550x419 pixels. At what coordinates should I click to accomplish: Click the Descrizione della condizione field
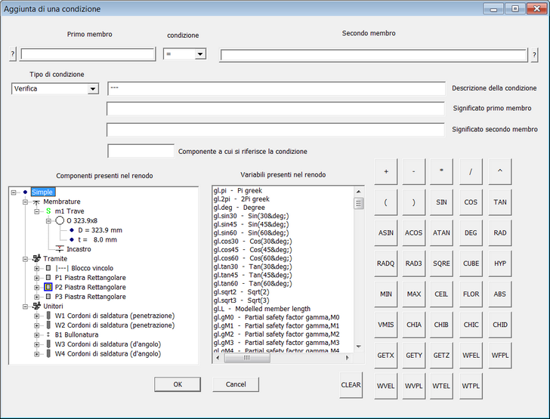(x=276, y=88)
